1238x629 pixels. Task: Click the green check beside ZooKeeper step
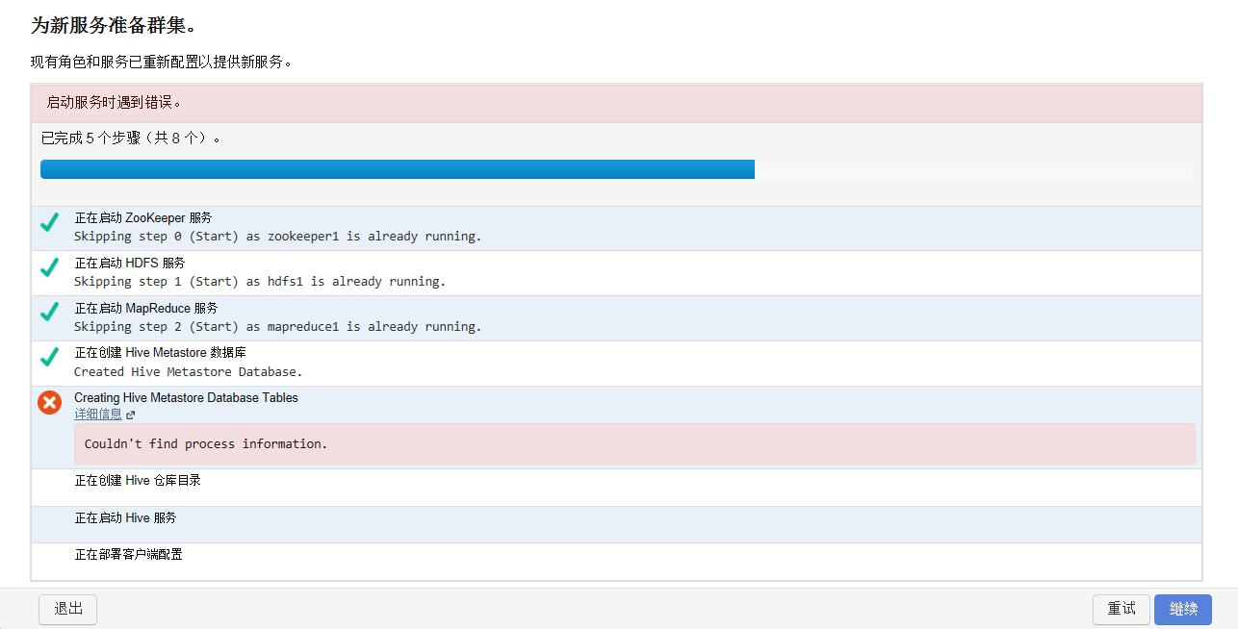tap(50, 222)
